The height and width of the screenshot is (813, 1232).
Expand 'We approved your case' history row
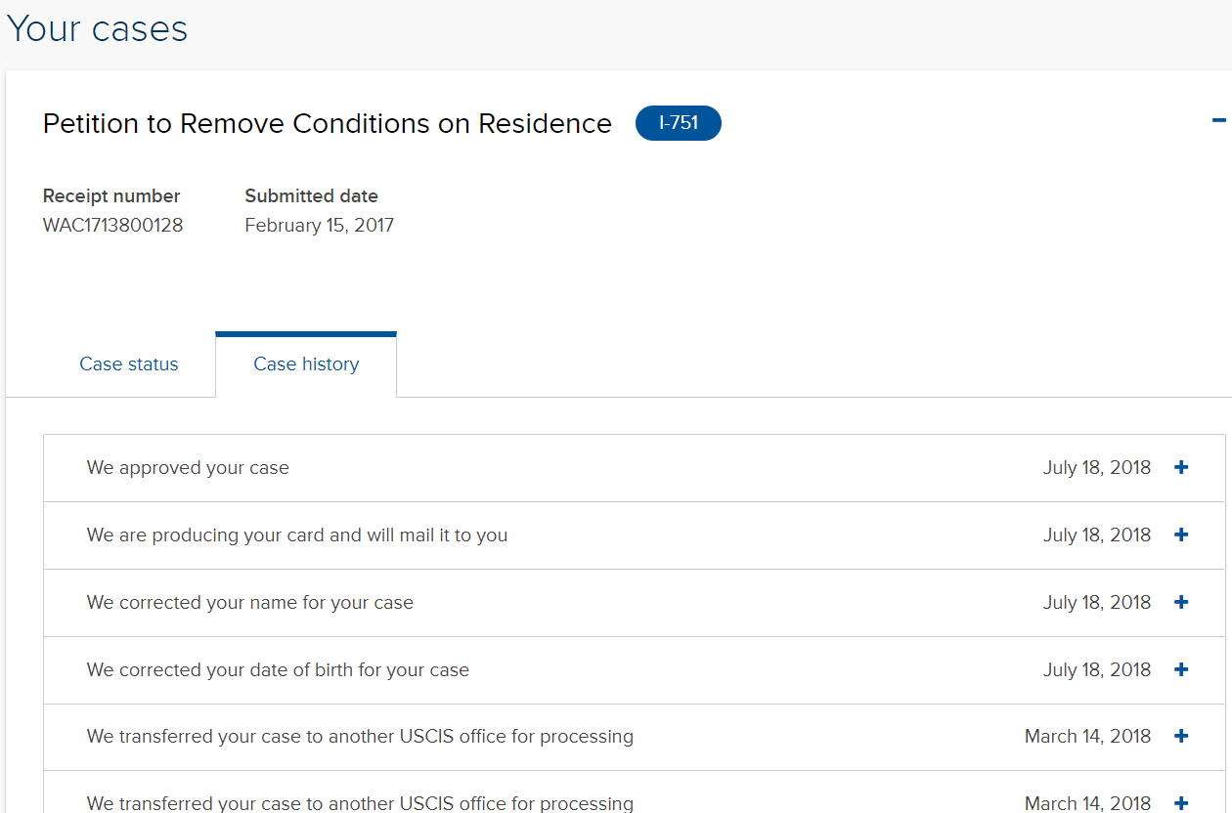click(188, 468)
